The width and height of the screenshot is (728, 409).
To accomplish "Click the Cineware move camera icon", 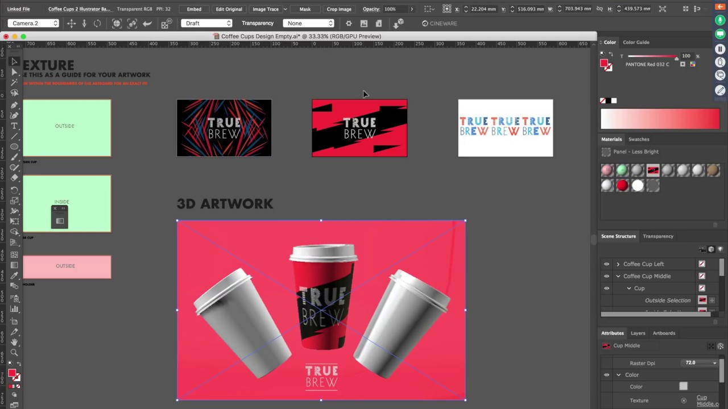I will pyautogui.click(x=71, y=23).
